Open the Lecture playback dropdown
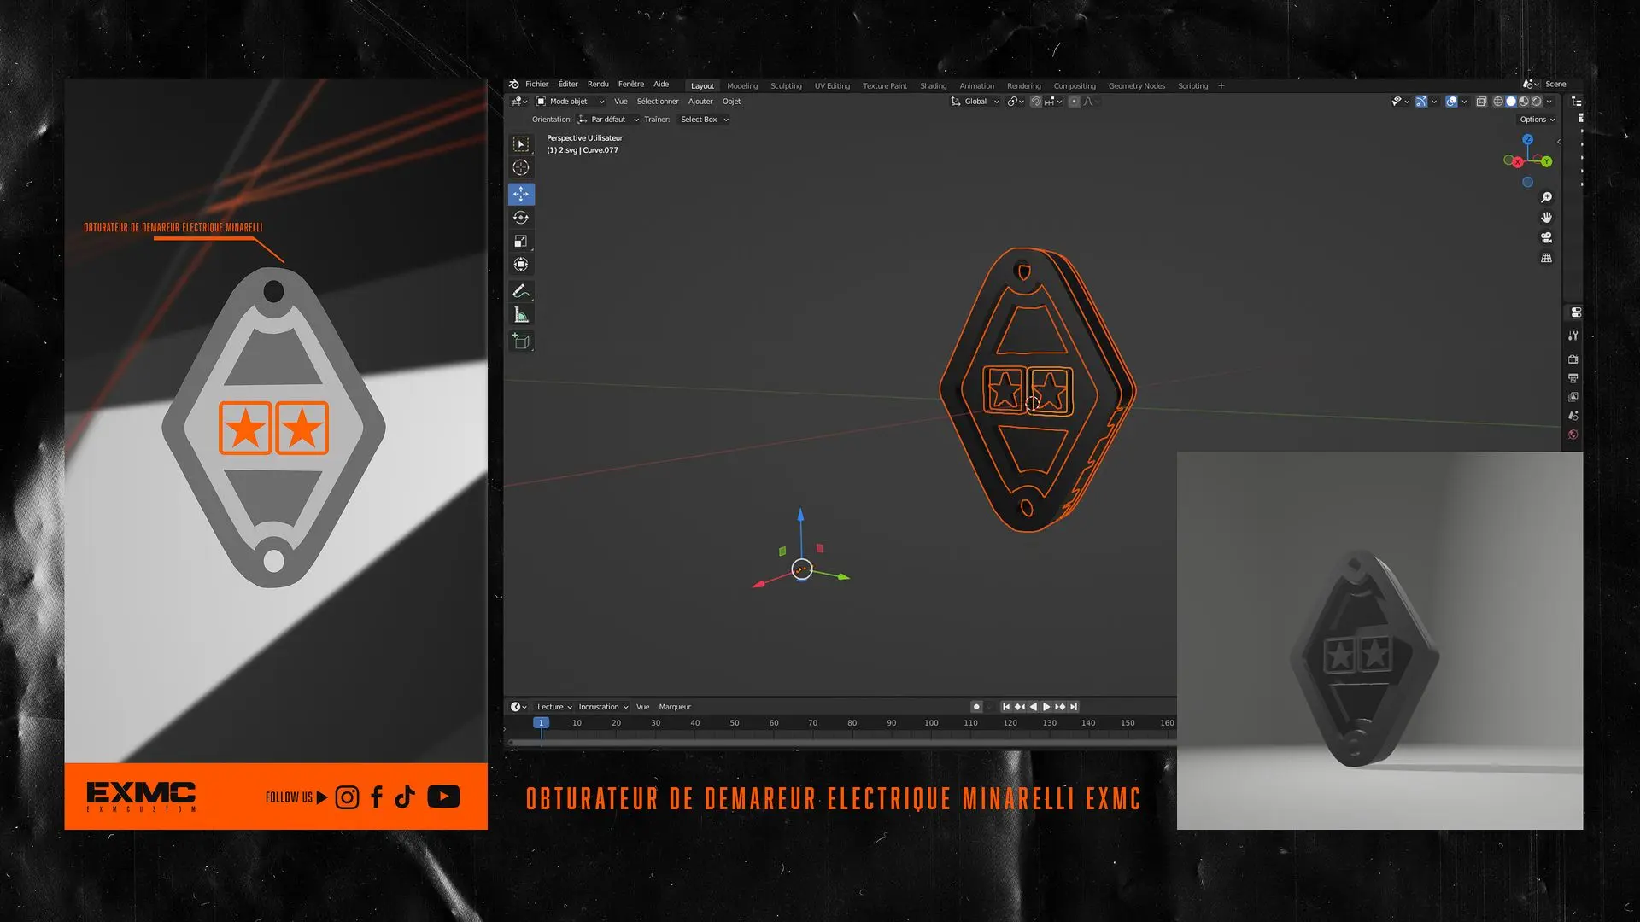This screenshot has height=922, width=1640. click(554, 707)
